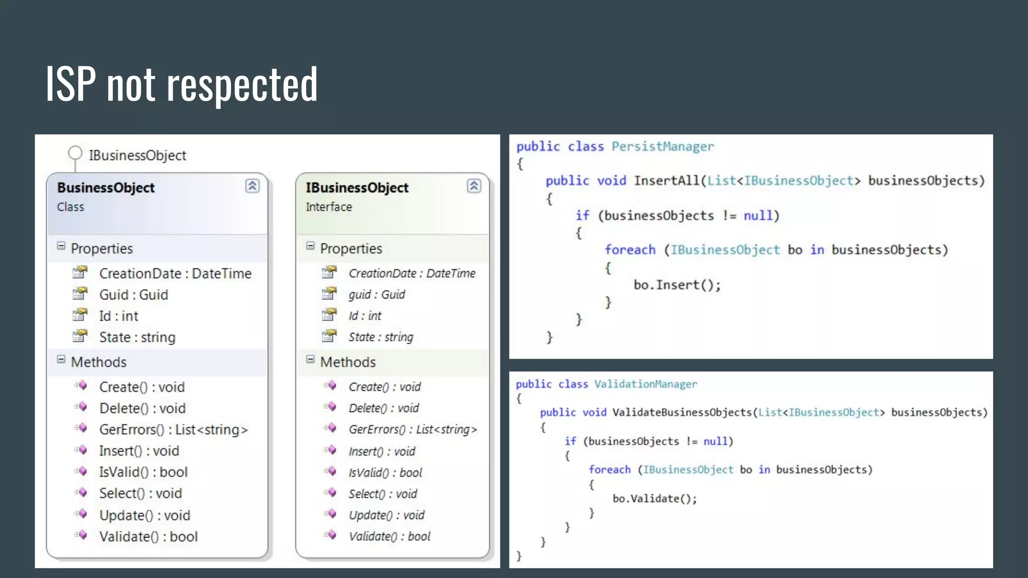Click the BusinessObject class header title
Viewport: 1028px width, 578px height.
click(x=106, y=188)
